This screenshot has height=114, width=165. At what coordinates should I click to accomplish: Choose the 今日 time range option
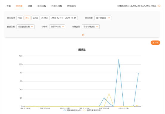[20, 18]
